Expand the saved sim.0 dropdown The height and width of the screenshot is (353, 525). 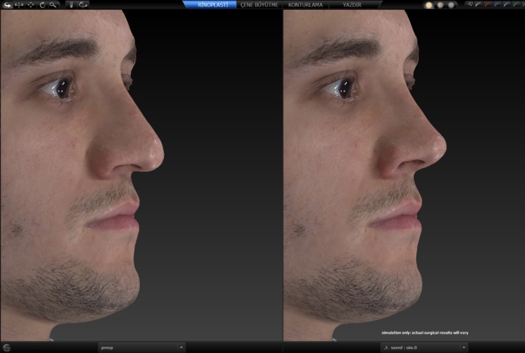(463, 347)
